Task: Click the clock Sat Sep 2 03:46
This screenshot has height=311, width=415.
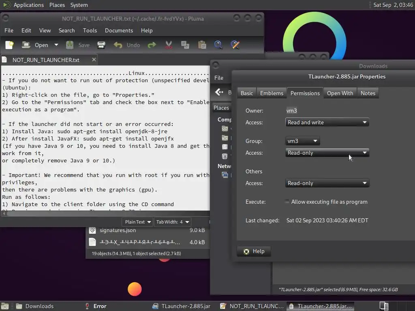Action: click(x=393, y=5)
